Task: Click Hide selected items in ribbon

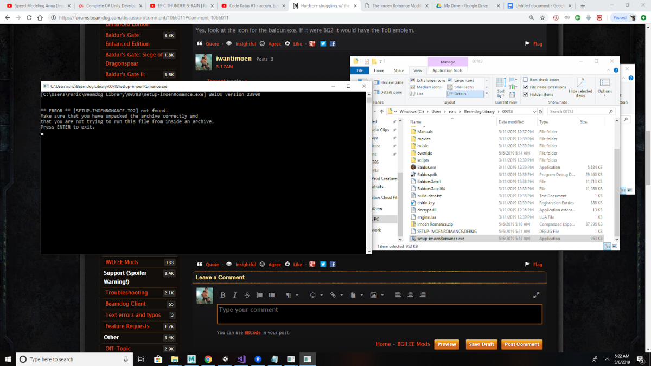Action: pos(580,87)
